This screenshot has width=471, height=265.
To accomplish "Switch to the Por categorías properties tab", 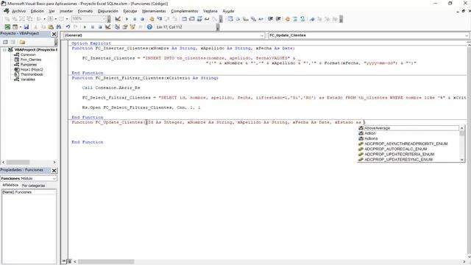I will 33,185.
